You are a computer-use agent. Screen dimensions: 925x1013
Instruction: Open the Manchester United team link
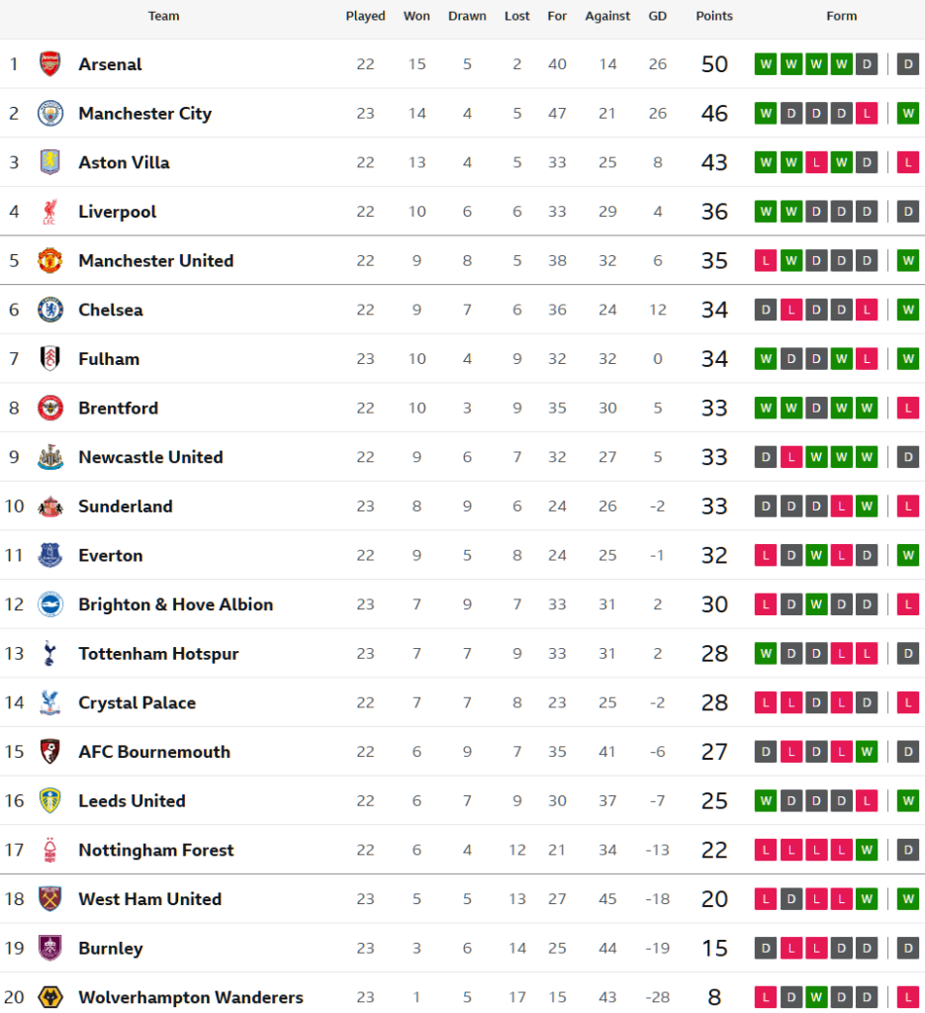155,261
